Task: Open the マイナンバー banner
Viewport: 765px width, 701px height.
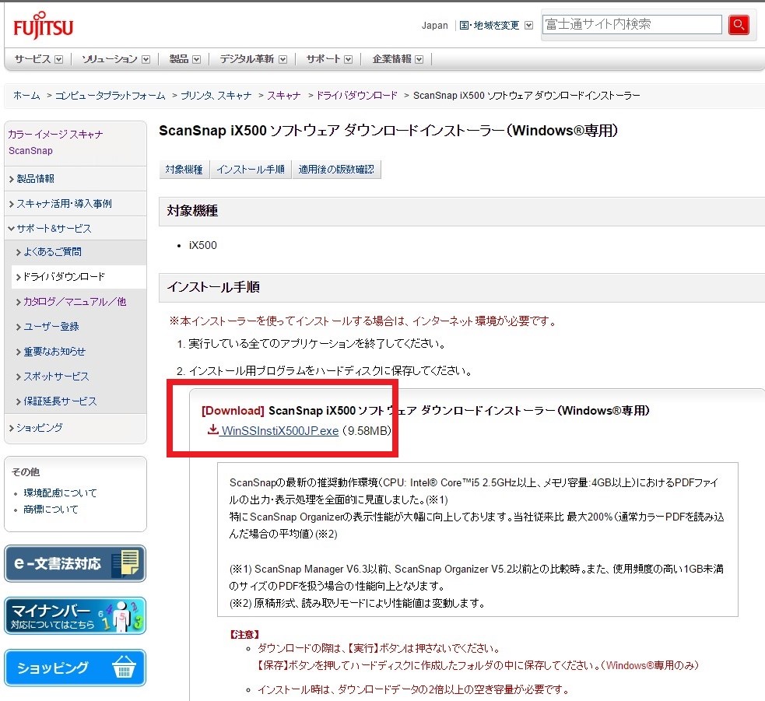Action: 75,615
